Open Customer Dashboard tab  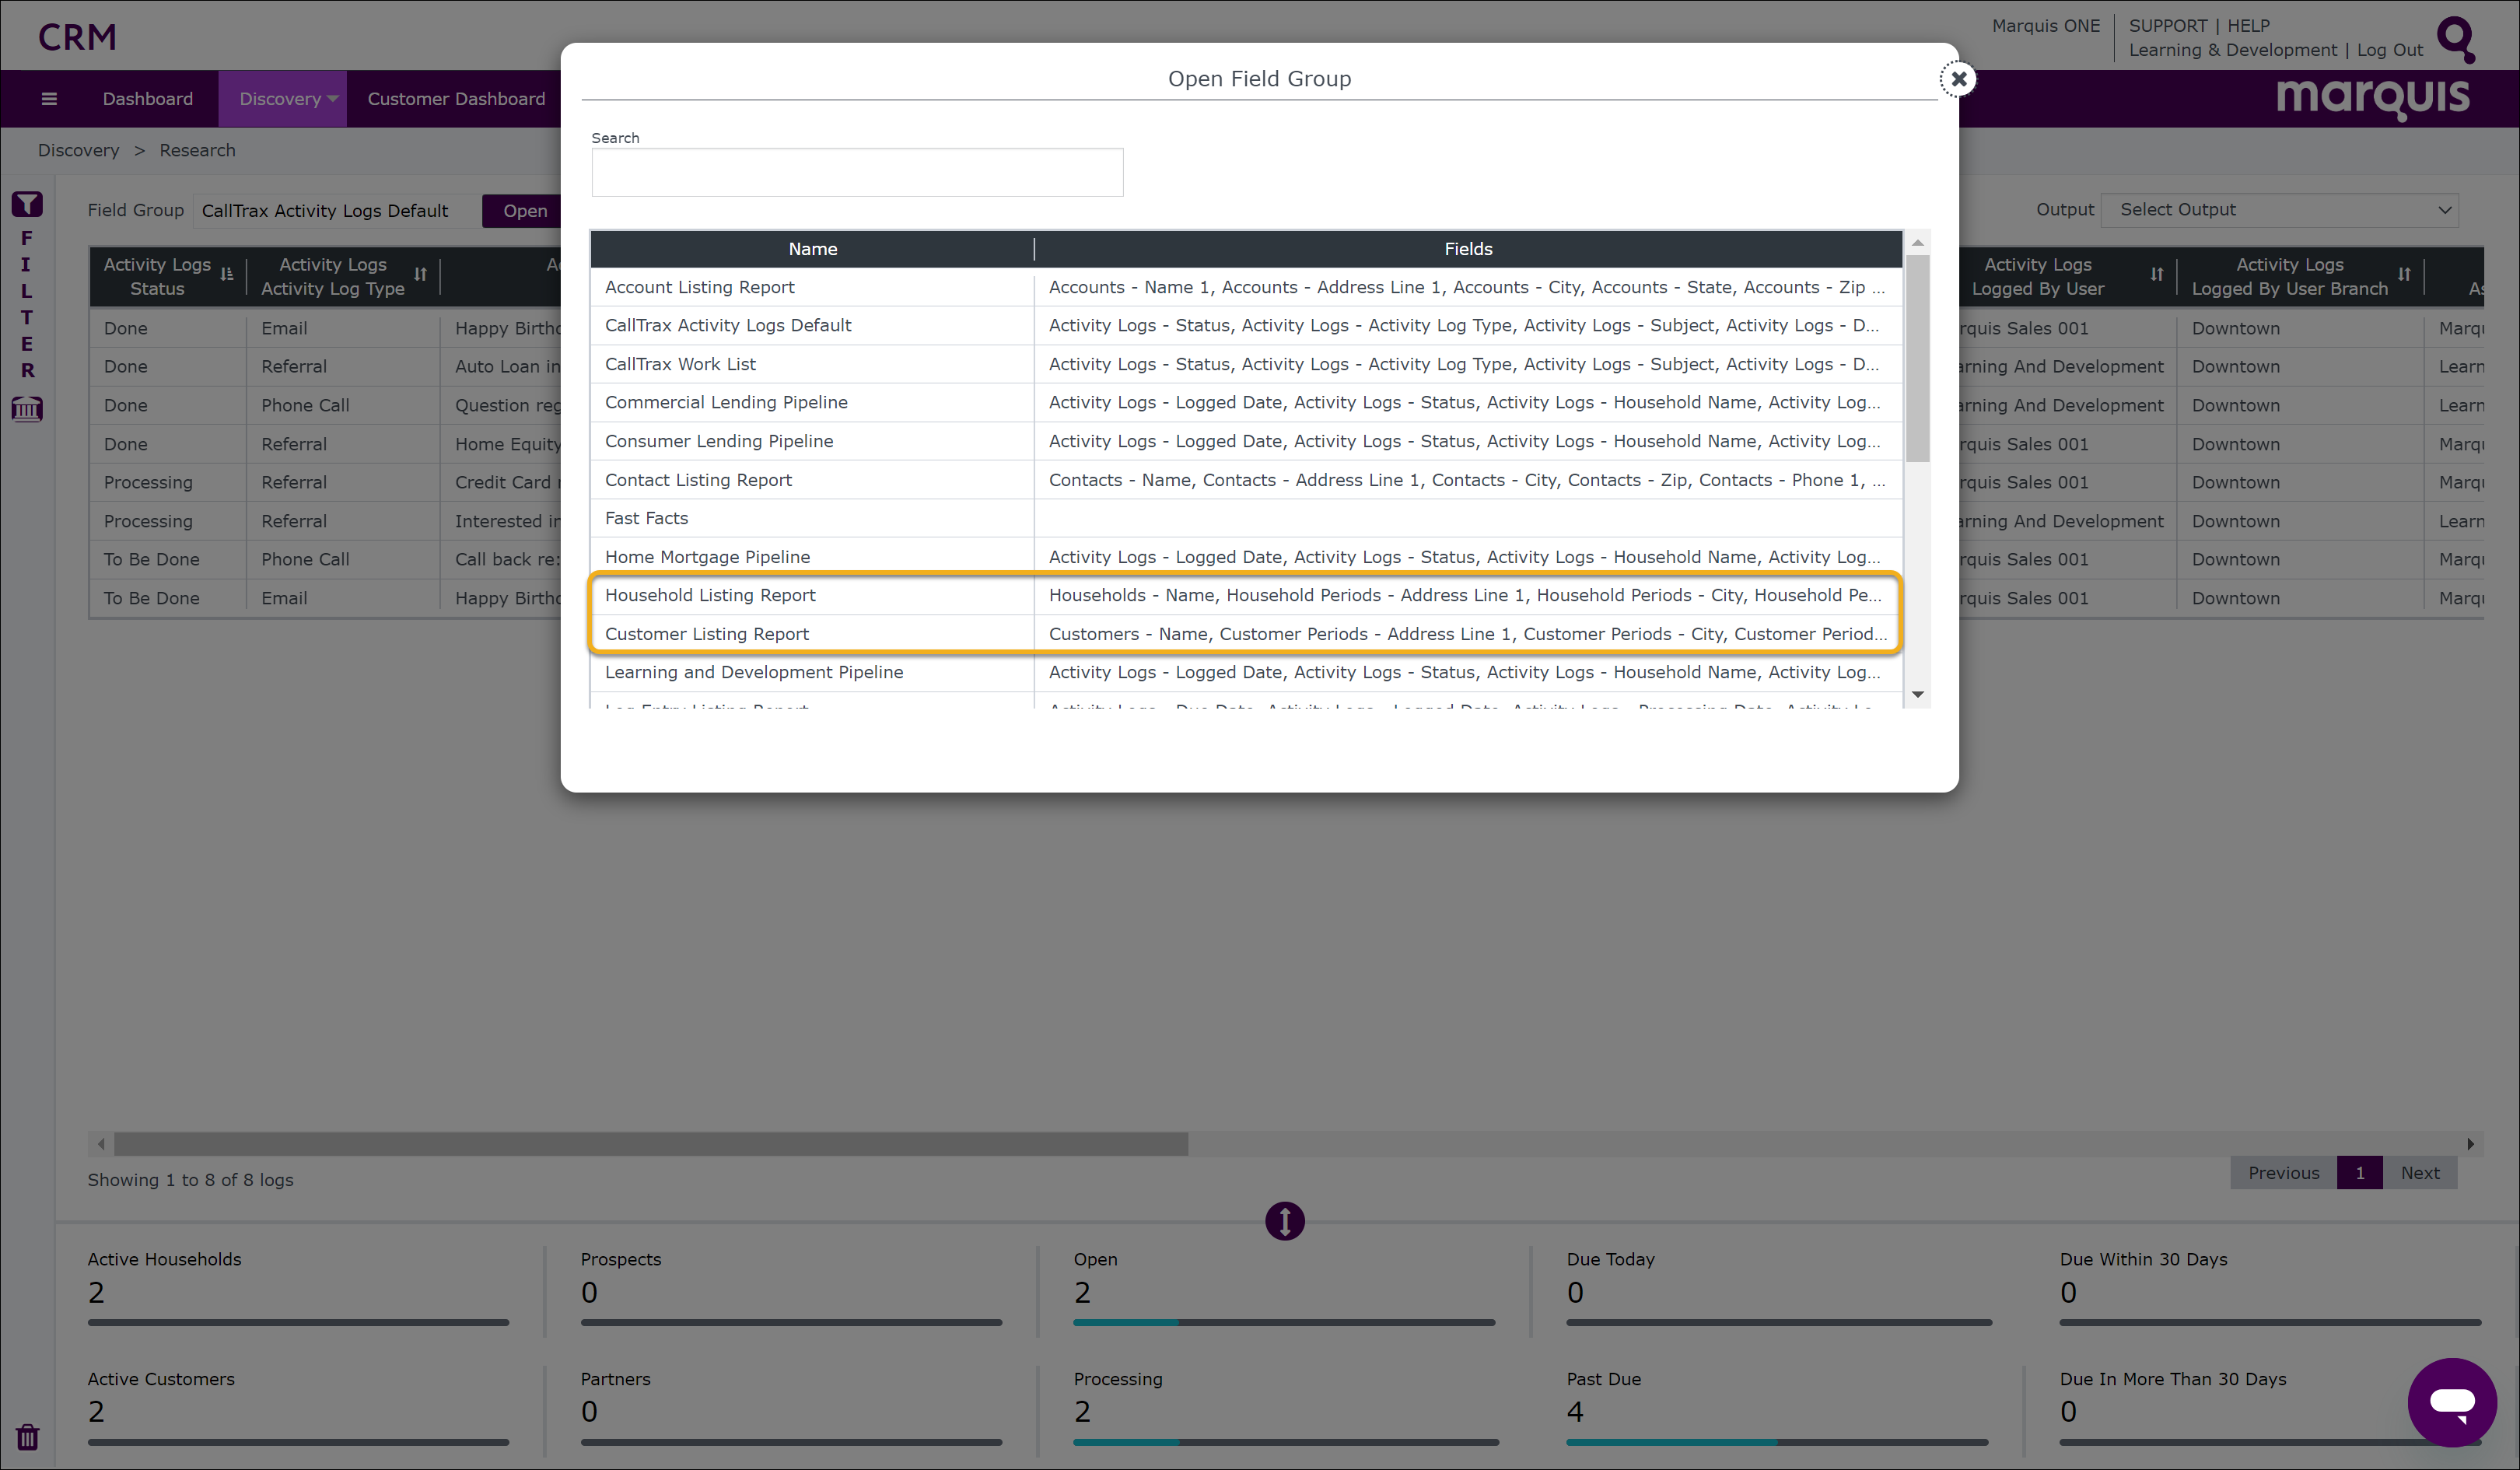click(x=456, y=99)
